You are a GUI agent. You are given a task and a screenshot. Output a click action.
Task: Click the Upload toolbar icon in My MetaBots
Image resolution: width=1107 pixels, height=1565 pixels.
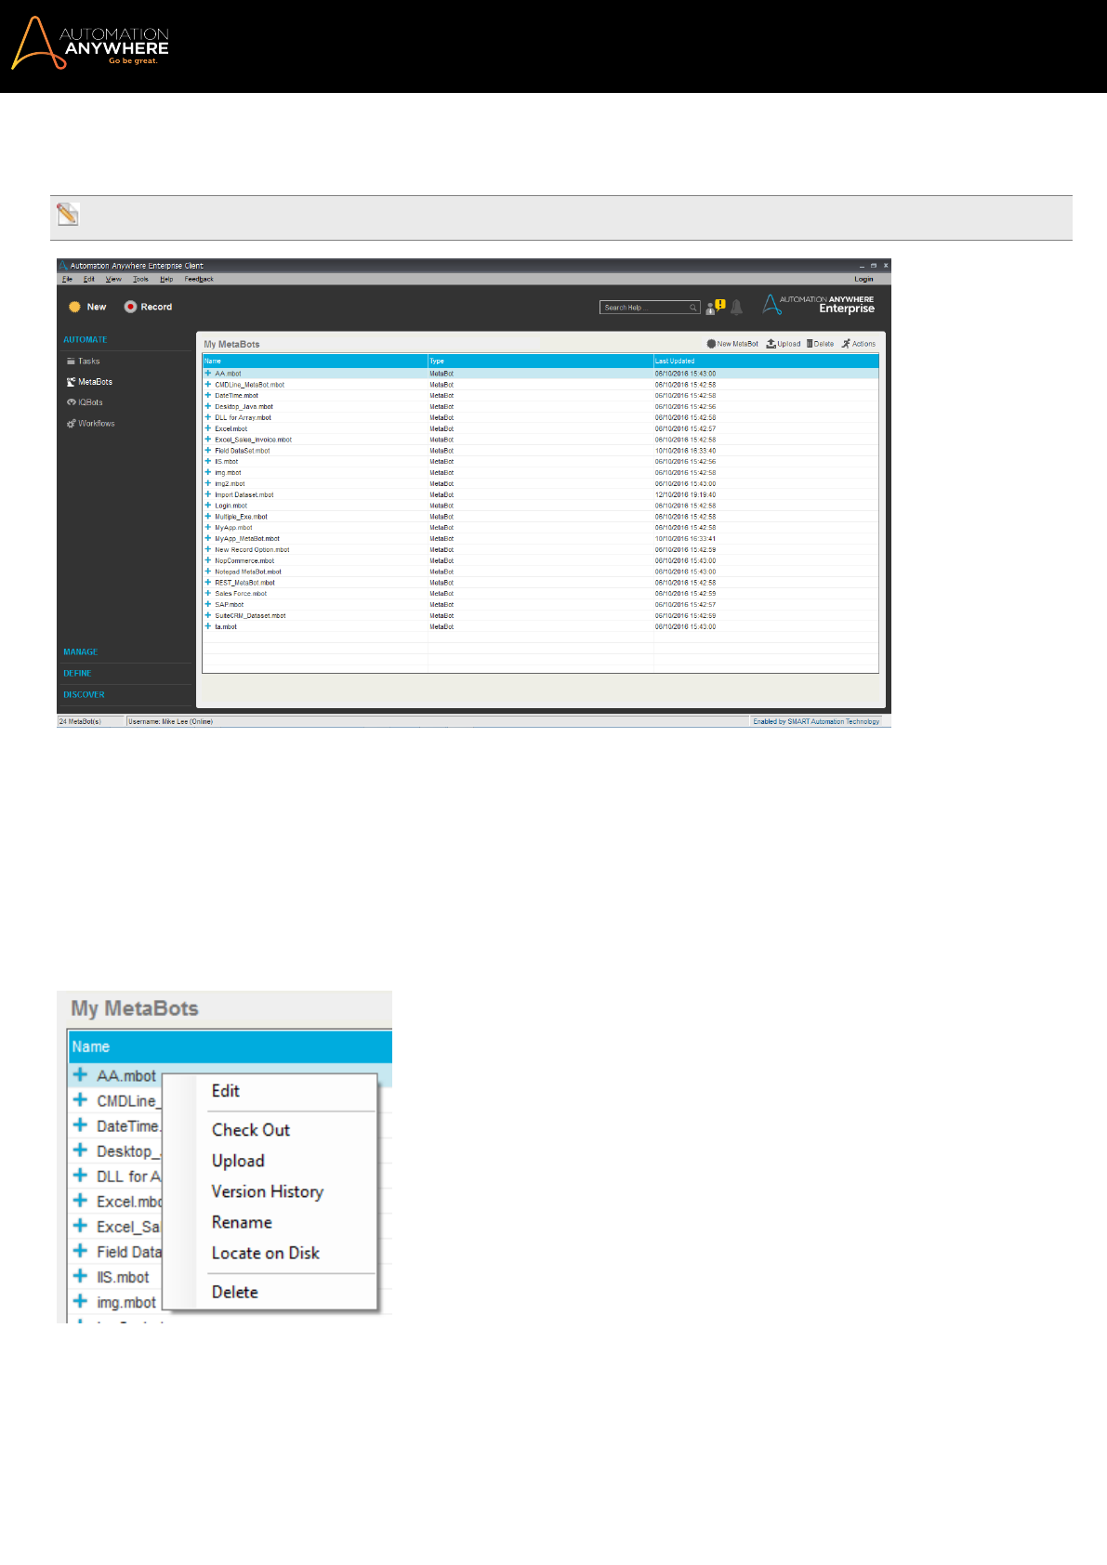(x=771, y=344)
